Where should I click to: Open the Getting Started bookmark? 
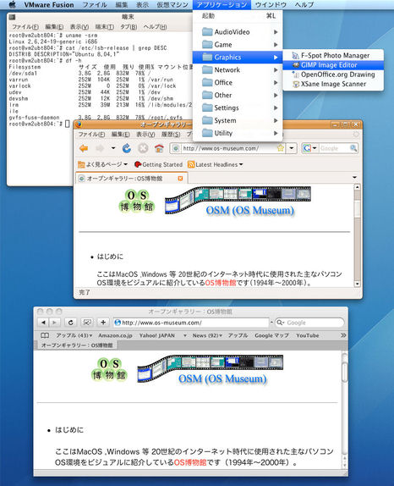158,164
